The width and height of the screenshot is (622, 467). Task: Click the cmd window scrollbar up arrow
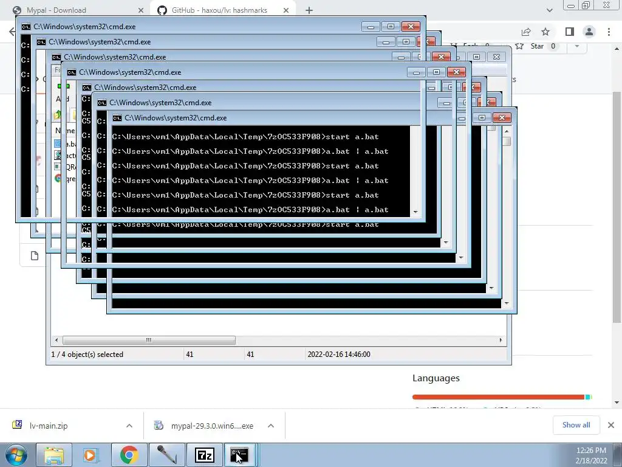507,131
